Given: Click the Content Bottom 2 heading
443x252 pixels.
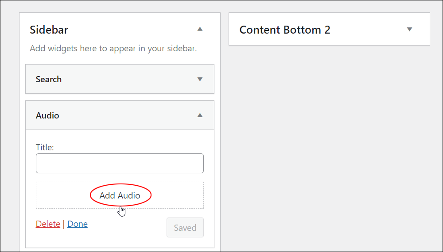Looking at the screenshot, I should tap(285, 30).
